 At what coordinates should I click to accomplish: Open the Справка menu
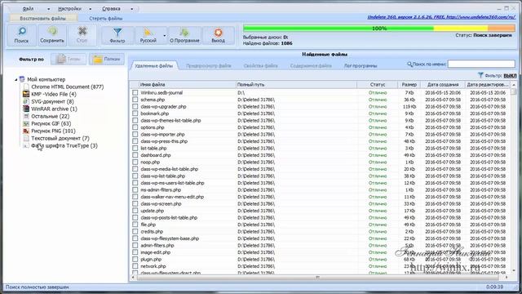click(x=111, y=9)
